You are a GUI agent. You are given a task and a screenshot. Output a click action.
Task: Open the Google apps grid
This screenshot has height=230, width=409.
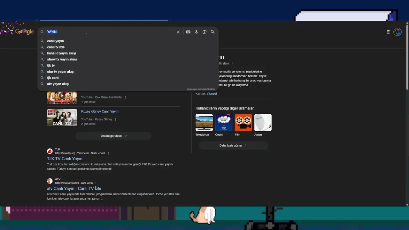tap(389, 32)
